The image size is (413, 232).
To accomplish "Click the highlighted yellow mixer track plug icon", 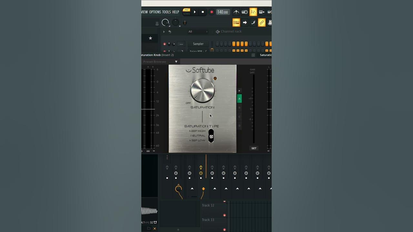I will click(201, 168).
